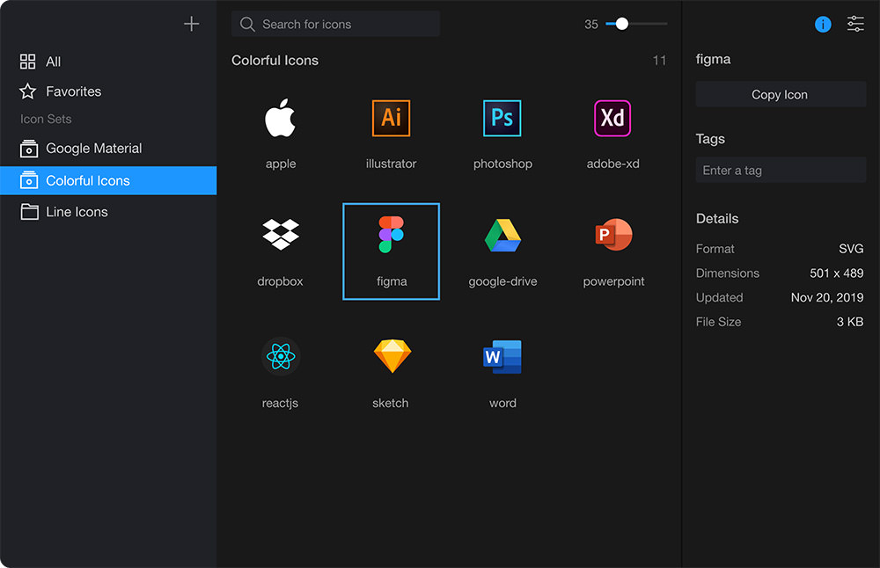Click in the Search for icons field
The image size is (880, 568).
coord(335,24)
